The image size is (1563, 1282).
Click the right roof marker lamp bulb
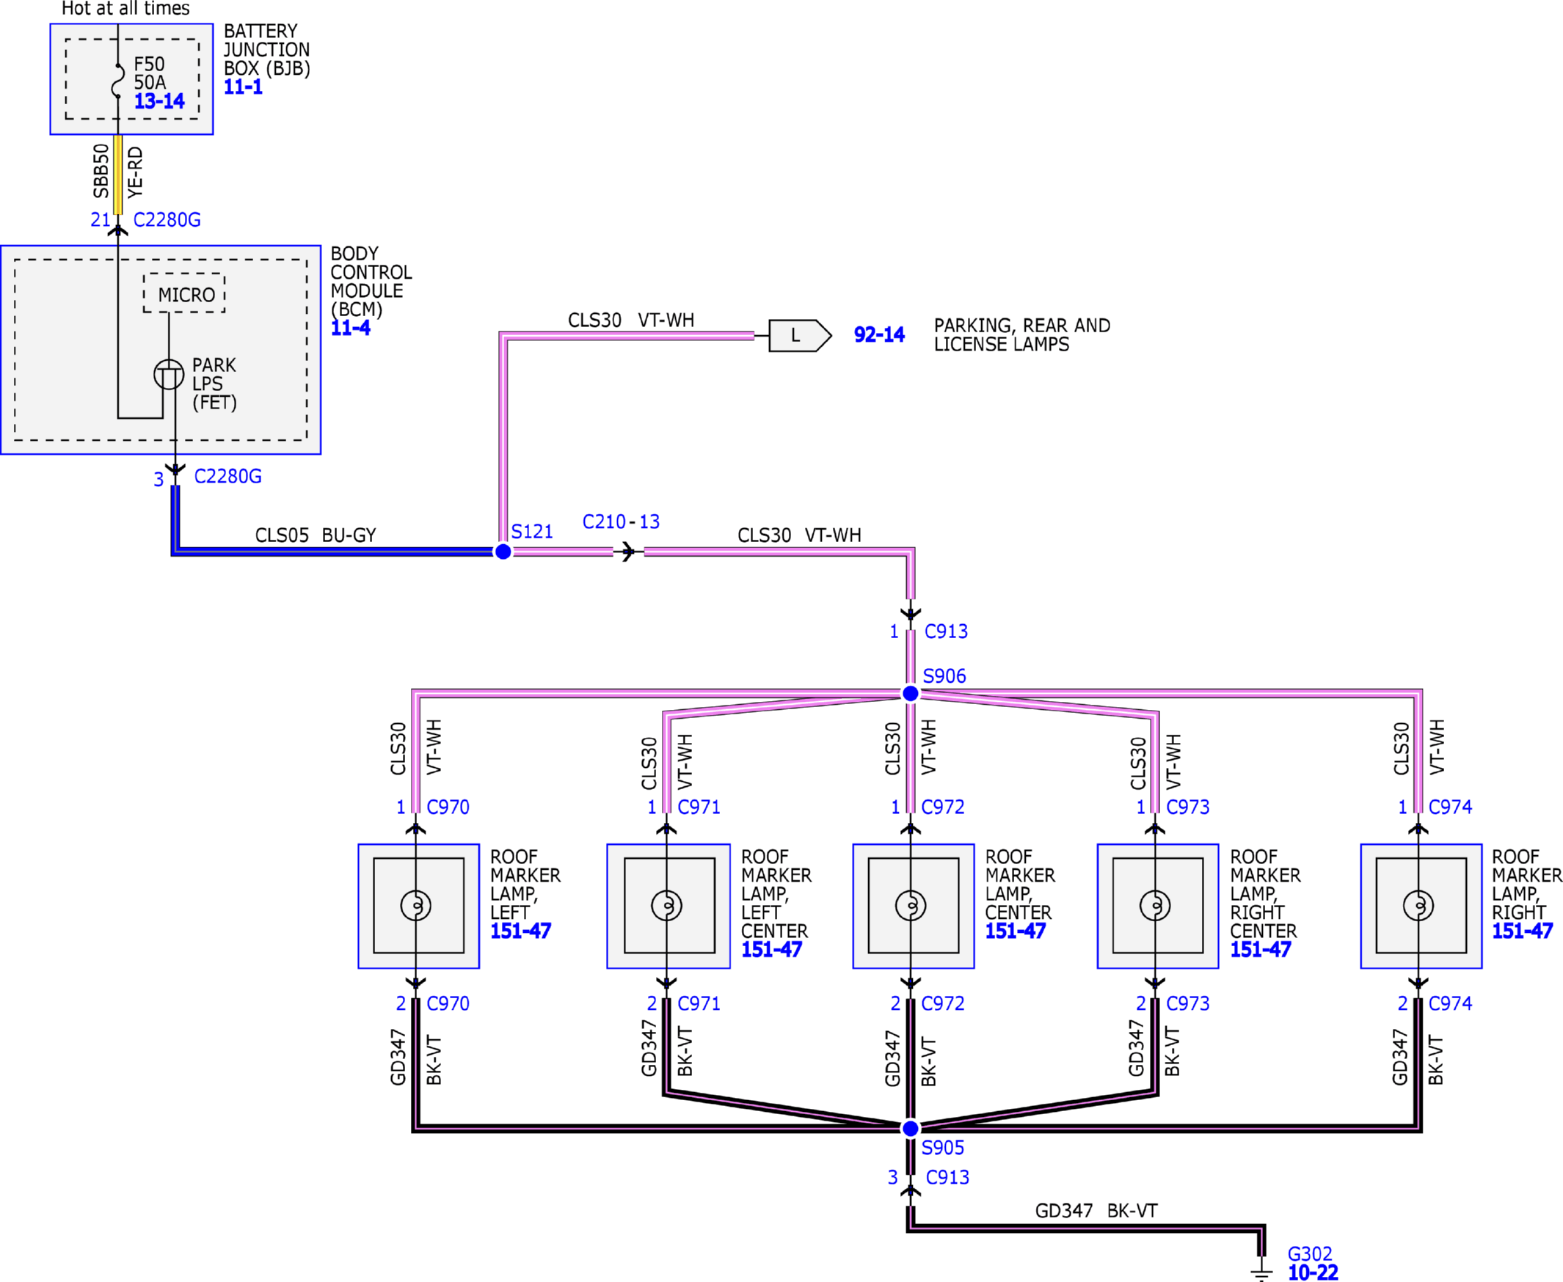coord(1418,905)
